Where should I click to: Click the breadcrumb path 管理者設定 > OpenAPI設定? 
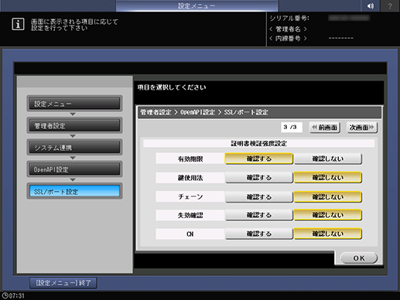point(178,112)
